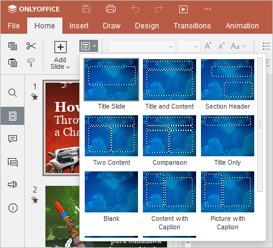Open the Search panel in the sidebar
Screen dimensions: 273x248
coord(13,93)
